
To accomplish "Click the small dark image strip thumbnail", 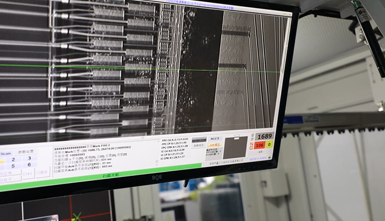I will click(x=199, y=140).
